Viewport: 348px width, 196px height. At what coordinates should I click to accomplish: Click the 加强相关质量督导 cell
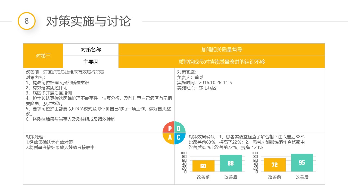pyautogui.click(x=222, y=50)
